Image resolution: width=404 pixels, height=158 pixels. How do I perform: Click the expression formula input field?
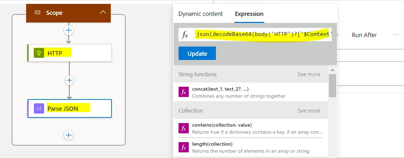pos(263,35)
